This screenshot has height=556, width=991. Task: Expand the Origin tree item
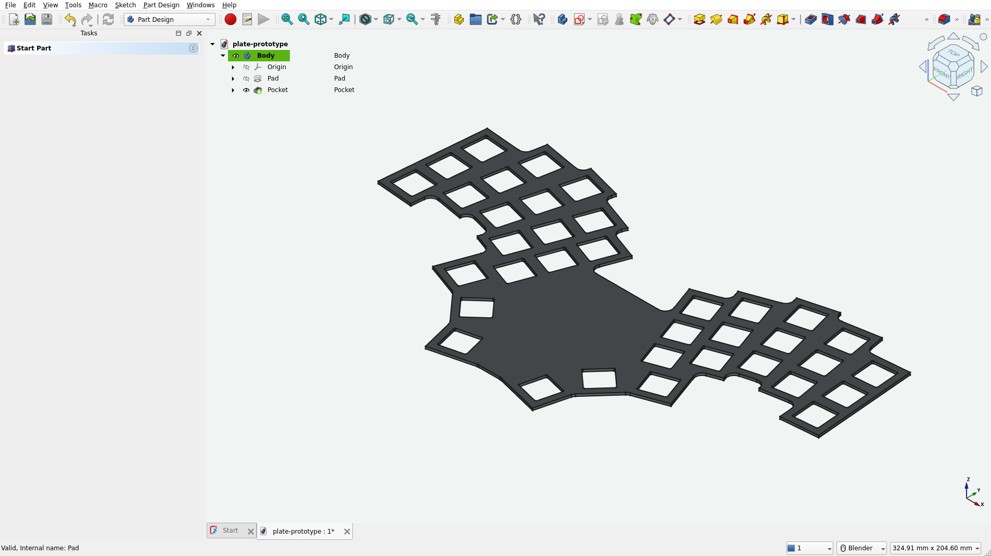tap(233, 67)
